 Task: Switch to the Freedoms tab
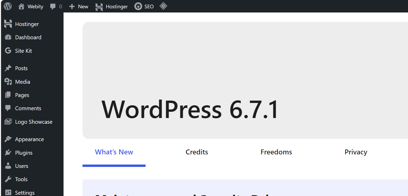click(276, 152)
